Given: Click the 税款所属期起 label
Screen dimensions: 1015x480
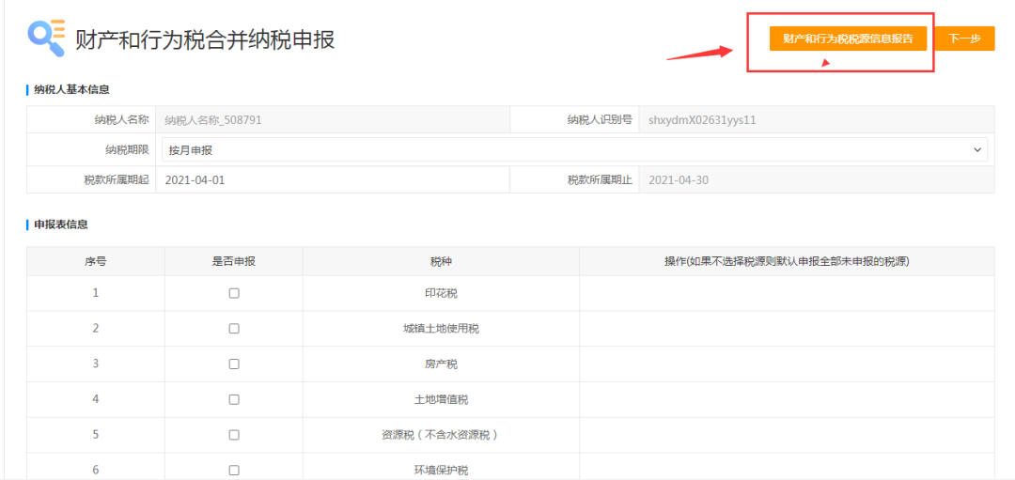Looking at the screenshot, I should (117, 179).
